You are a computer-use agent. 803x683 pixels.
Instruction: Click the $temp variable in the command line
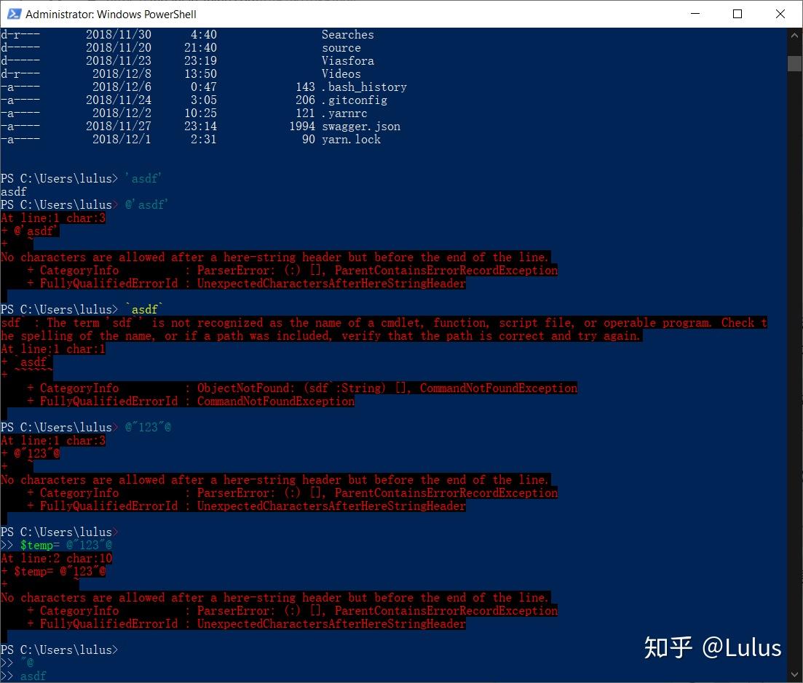(x=38, y=545)
